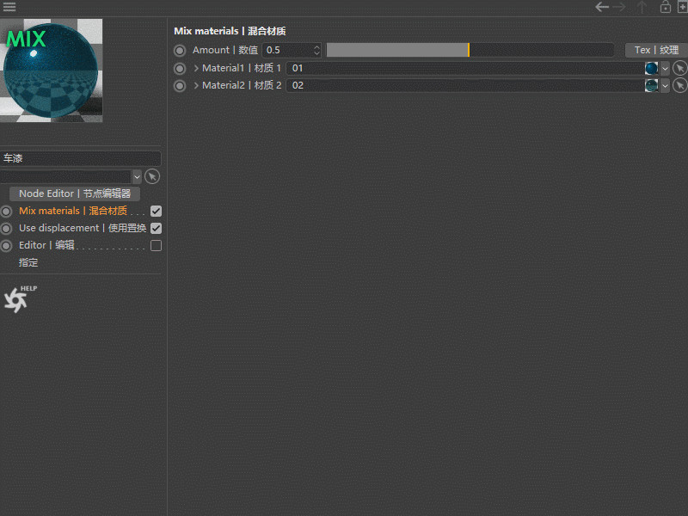Expand the Material2 chevron
The height and width of the screenshot is (516, 688).
(x=196, y=85)
